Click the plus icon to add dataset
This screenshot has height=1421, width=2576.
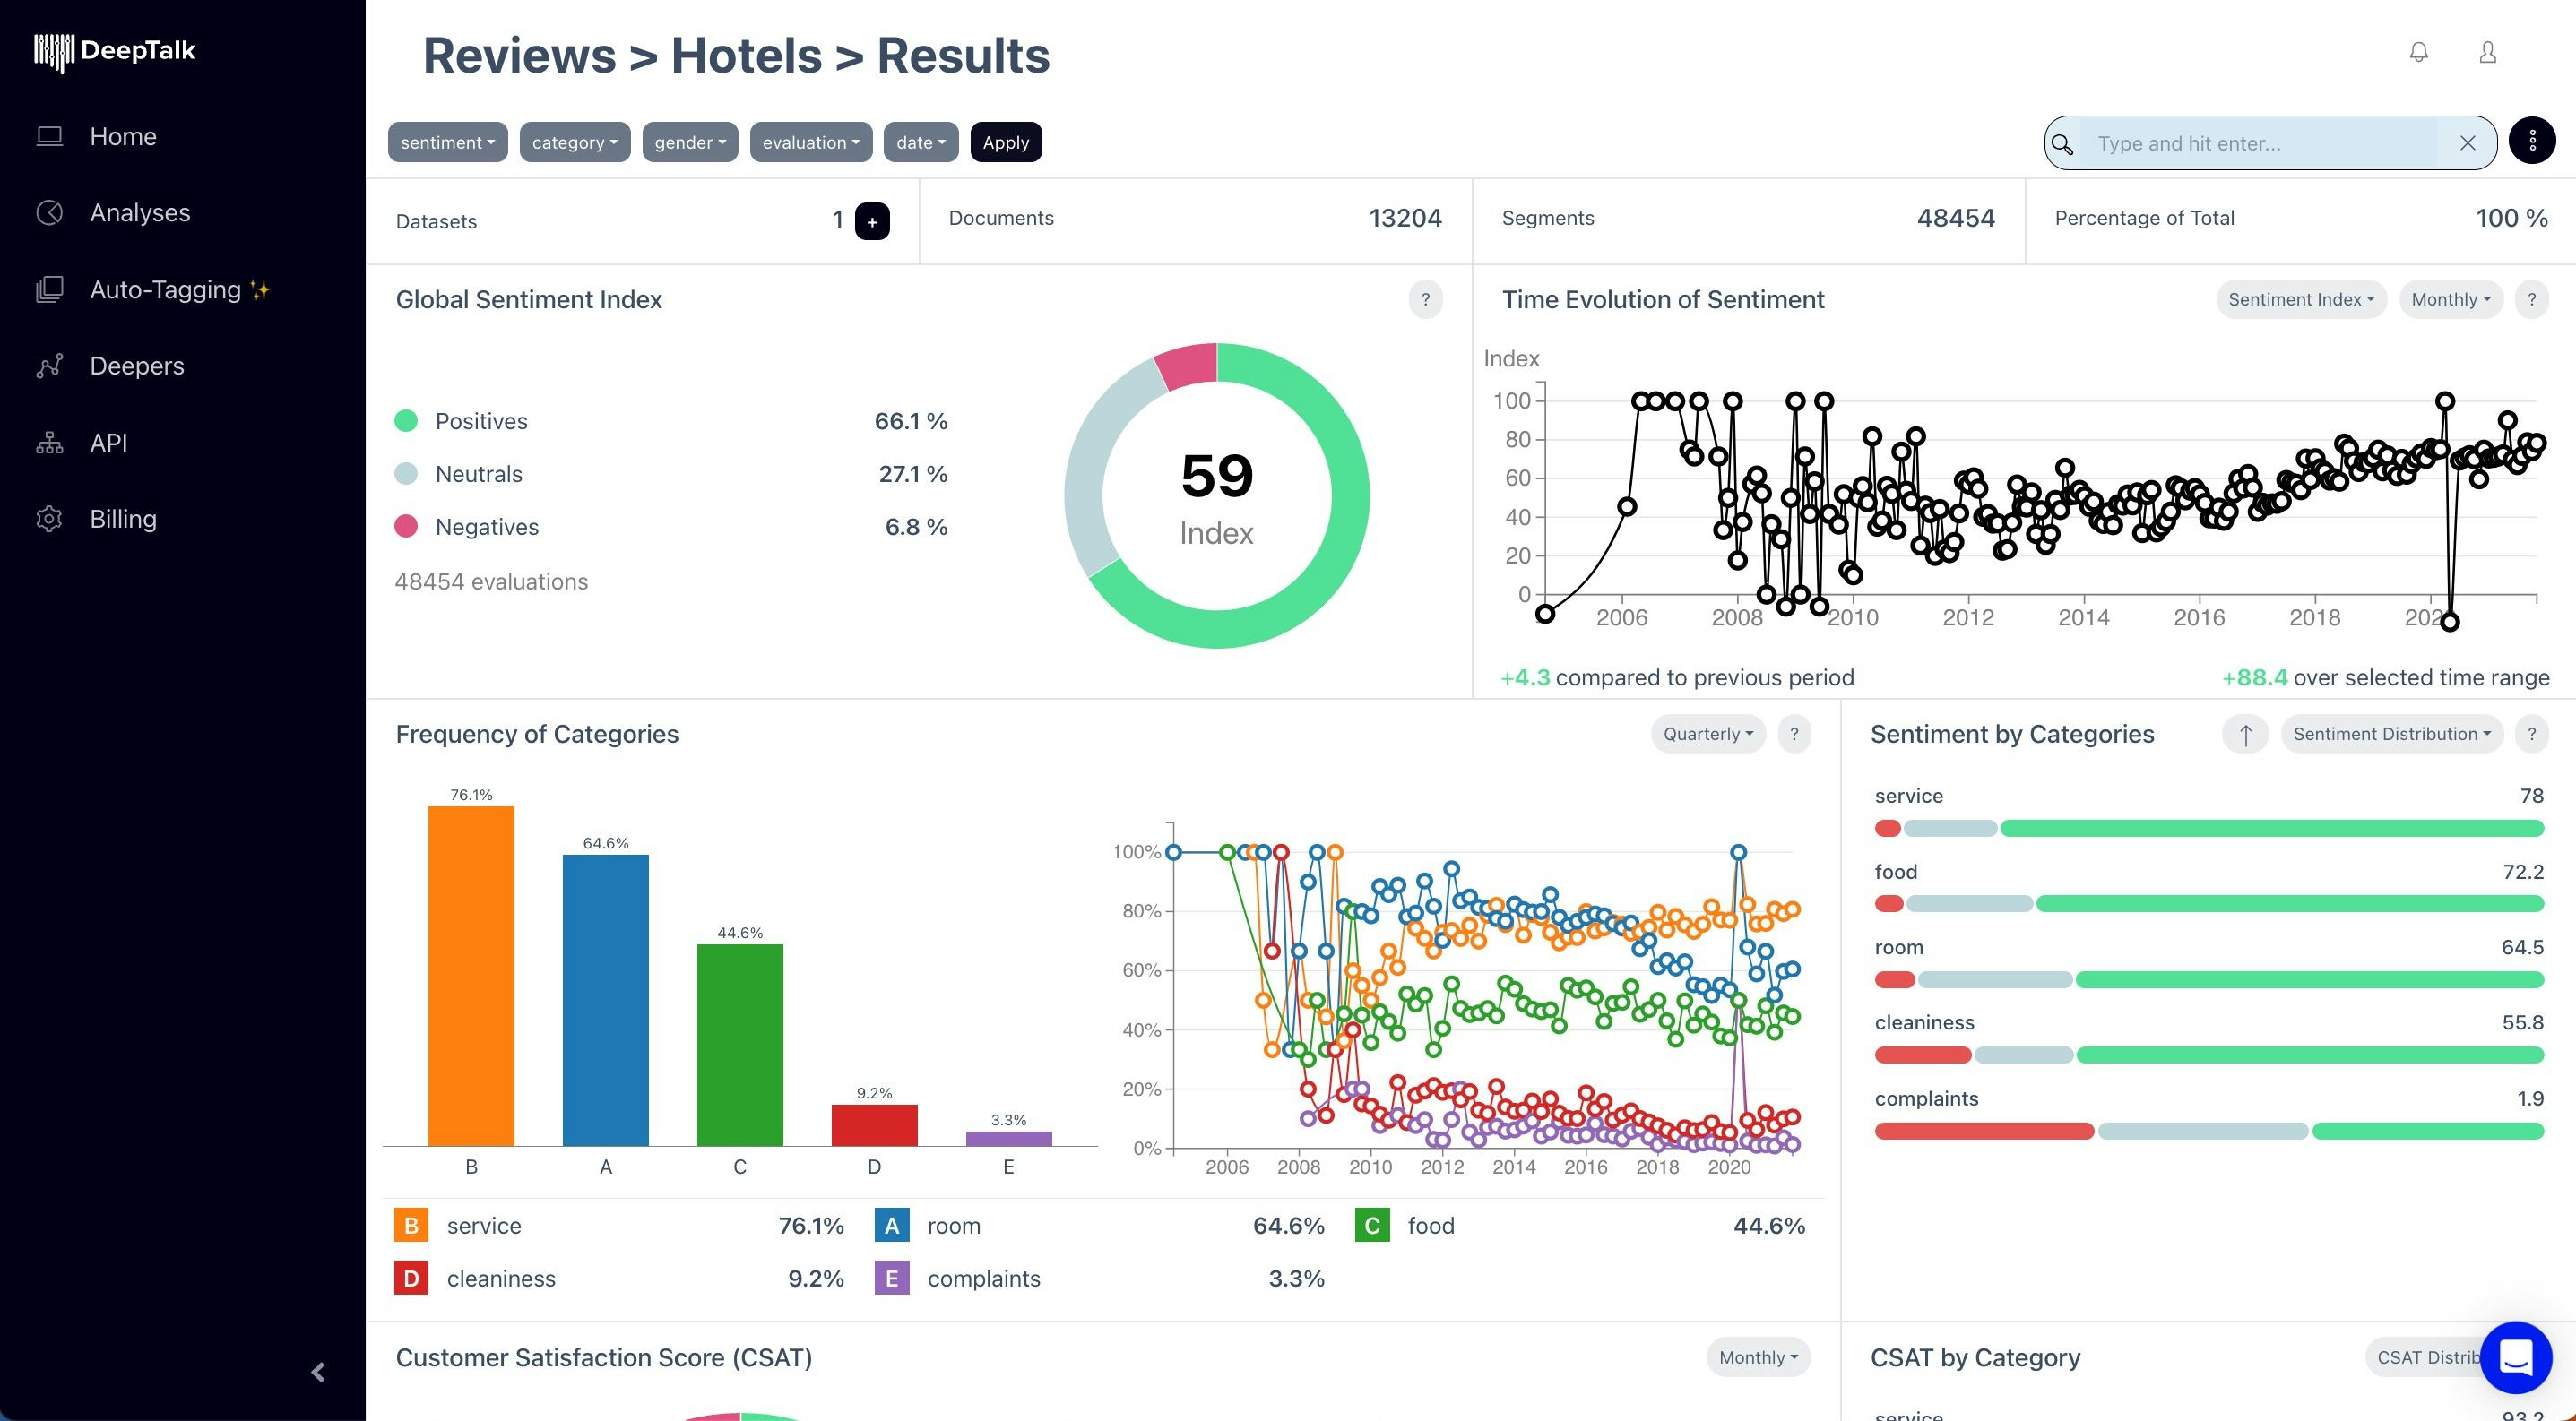[871, 222]
